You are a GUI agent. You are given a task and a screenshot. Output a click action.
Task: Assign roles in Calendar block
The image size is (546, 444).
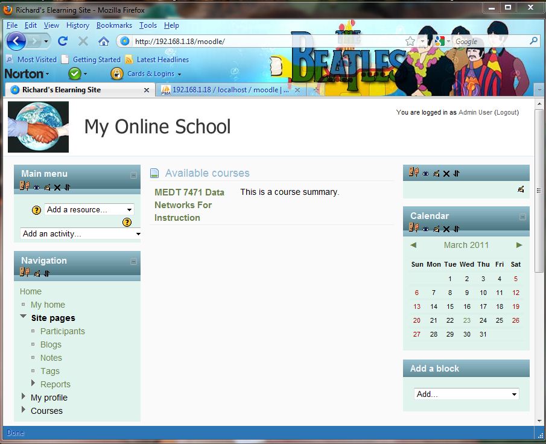tap(414, 228)
